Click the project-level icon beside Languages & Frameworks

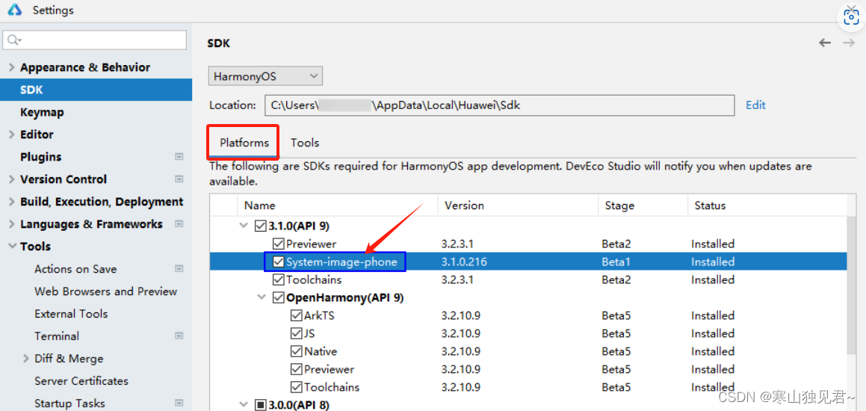coord(179,224)
